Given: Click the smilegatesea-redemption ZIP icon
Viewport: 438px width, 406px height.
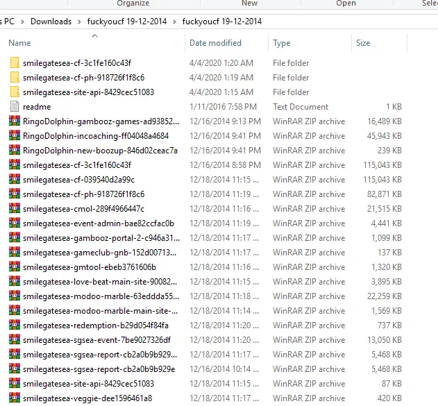Looking at the screenshot, I should [15, 325].
